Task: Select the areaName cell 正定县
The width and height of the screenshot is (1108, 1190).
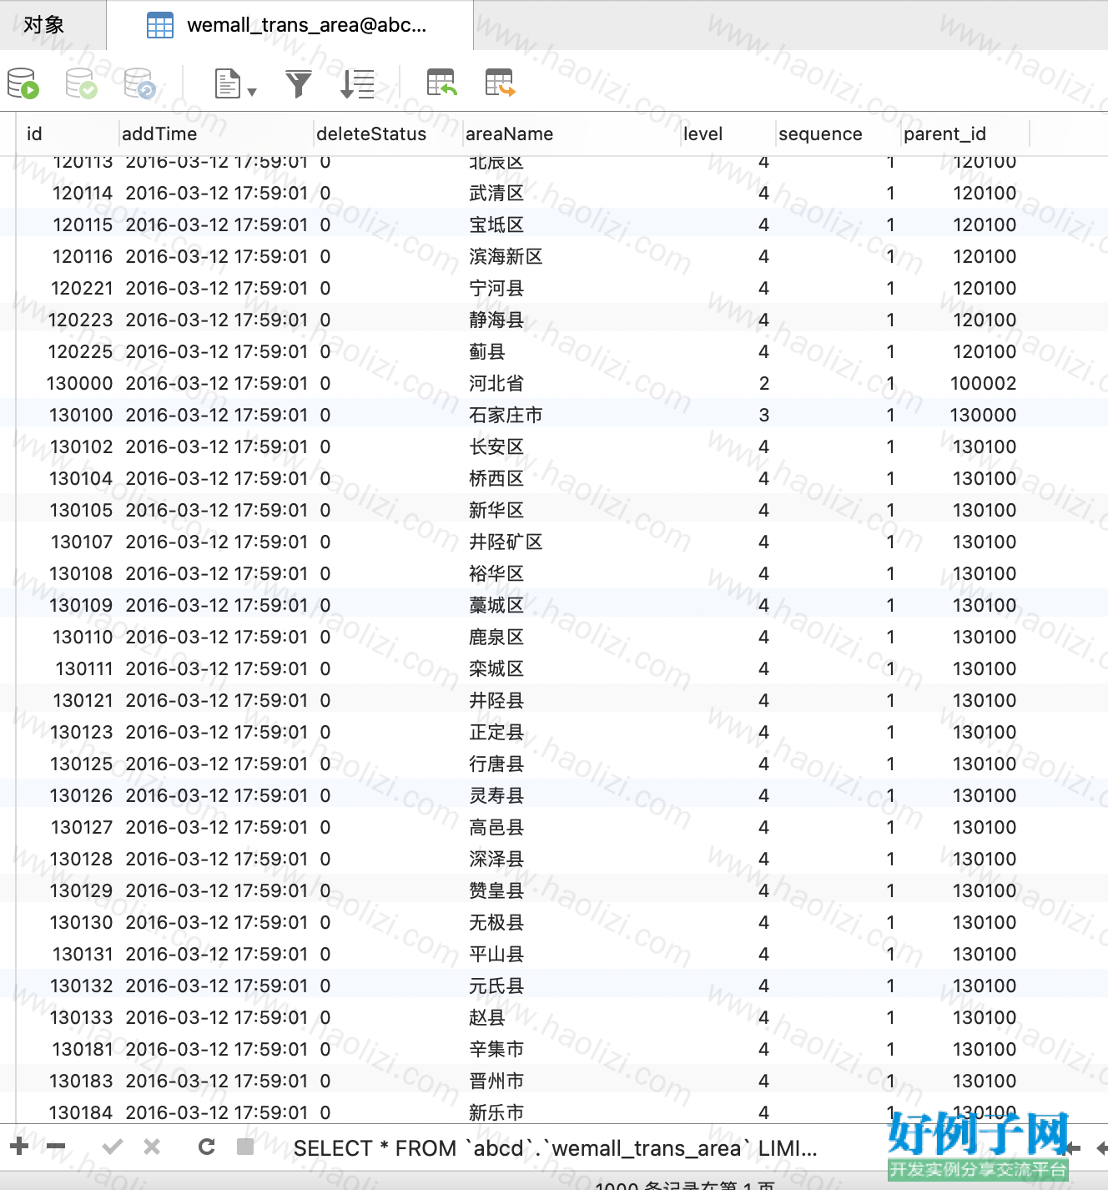Action: pyautogui.click(x=496, y=732)
